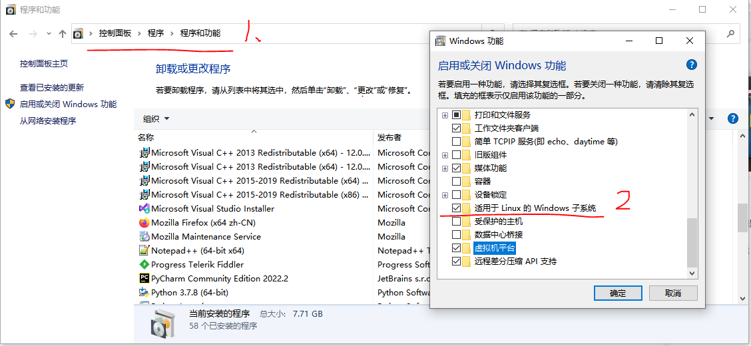
Task: Click features list scrollbar up arrow
Action: 692,114
